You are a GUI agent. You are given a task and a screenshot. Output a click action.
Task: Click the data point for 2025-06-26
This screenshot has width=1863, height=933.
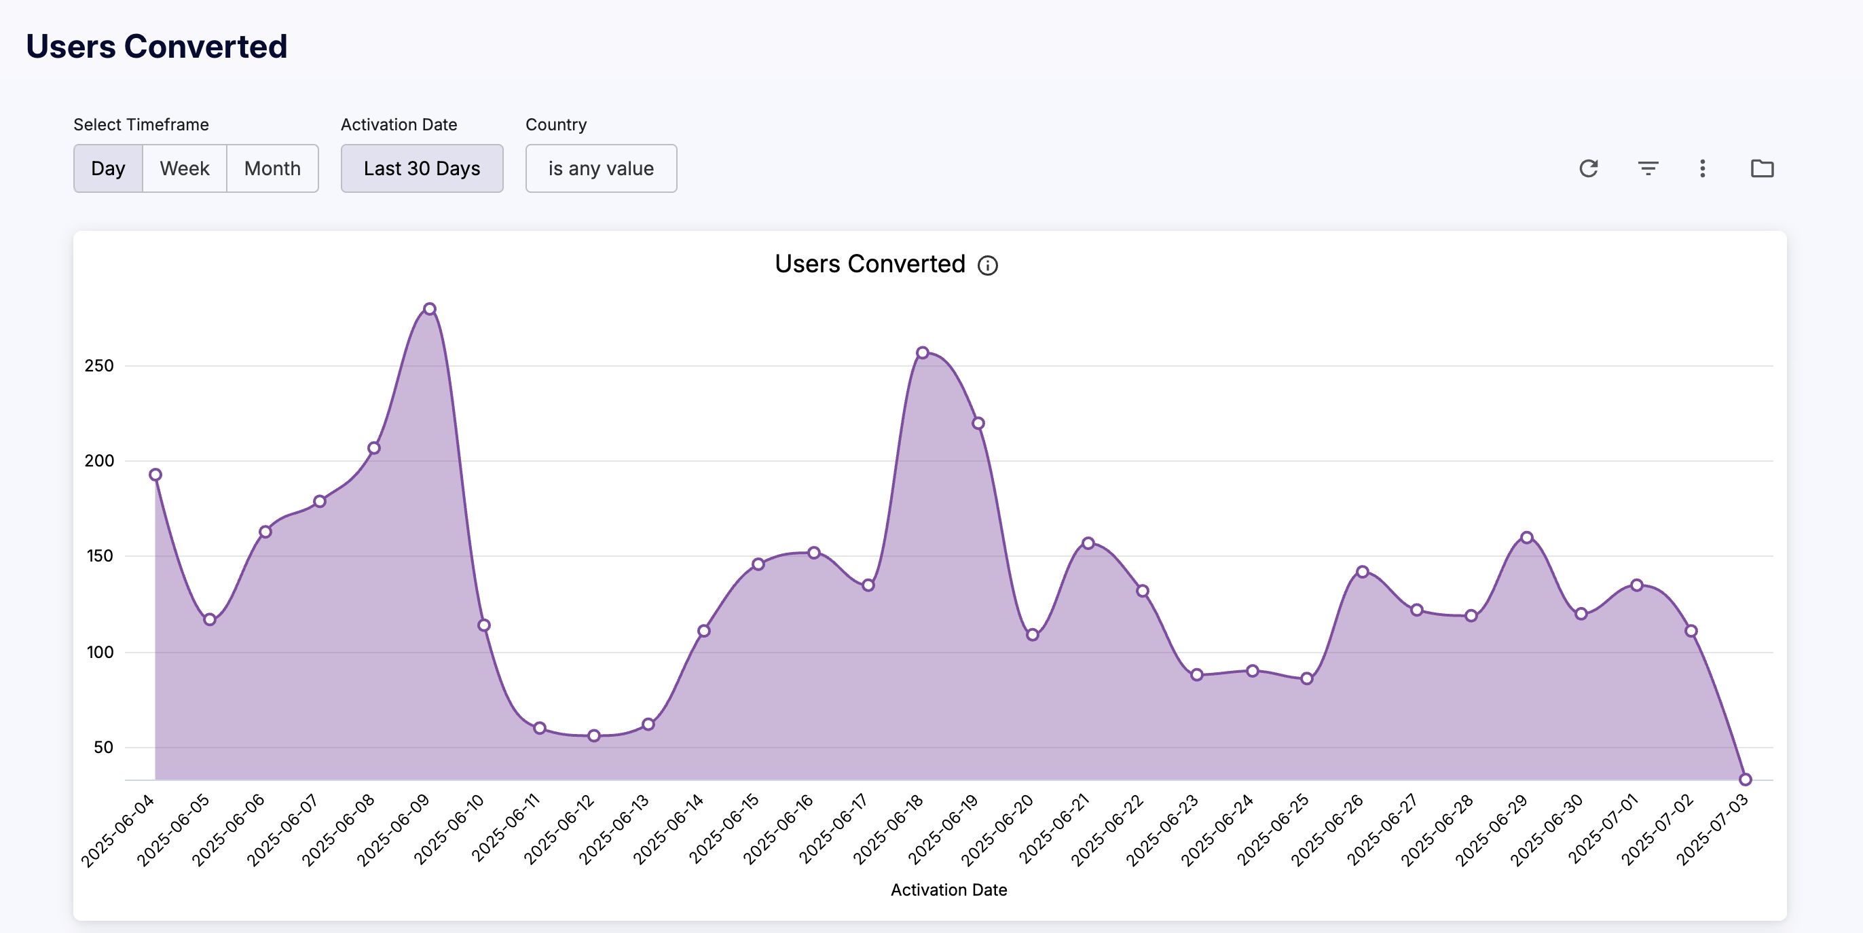[1362, 571]
